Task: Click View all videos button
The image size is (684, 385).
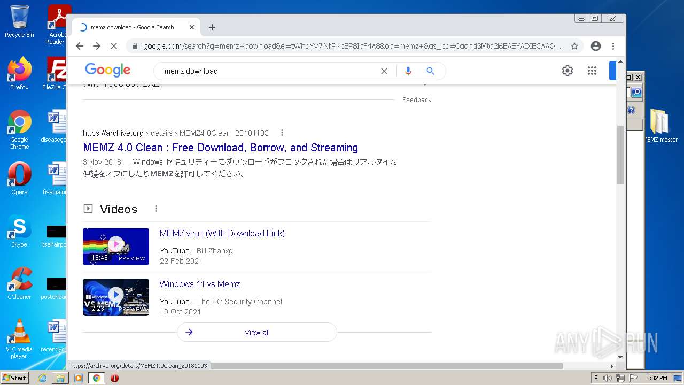Action: point(257,332)
